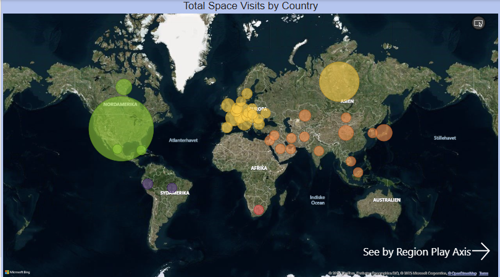Select the purple bubble over Peru

[148, 184]
